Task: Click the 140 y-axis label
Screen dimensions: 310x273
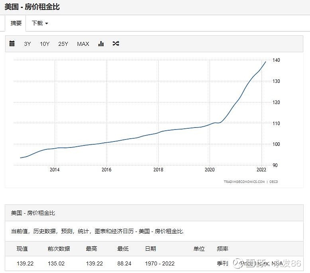Action: click(276, 60)
